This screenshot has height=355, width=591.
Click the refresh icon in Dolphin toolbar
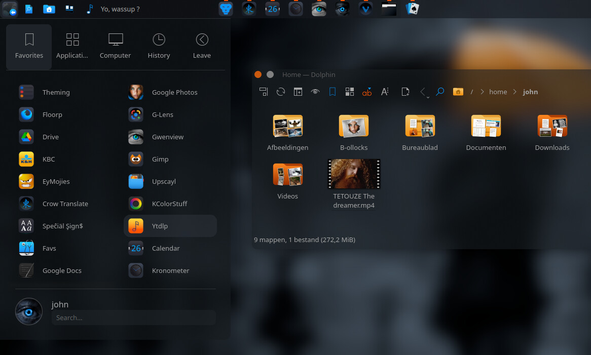click(281, 92)
